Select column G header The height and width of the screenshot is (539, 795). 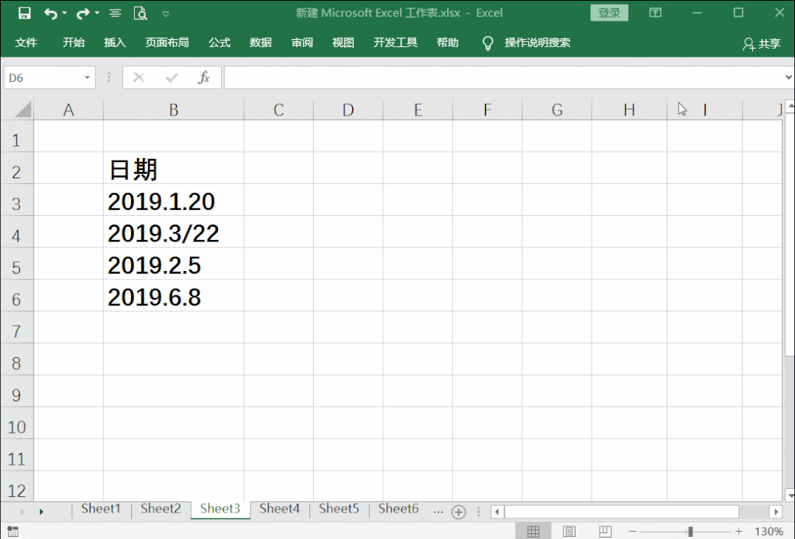pyautogui.click(x=557, y=110)
